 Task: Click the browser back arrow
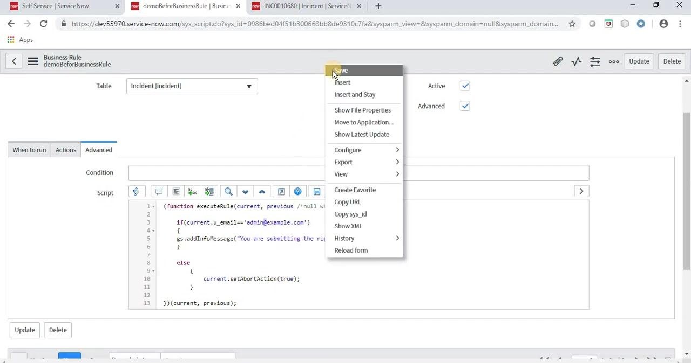pos(11,24)
